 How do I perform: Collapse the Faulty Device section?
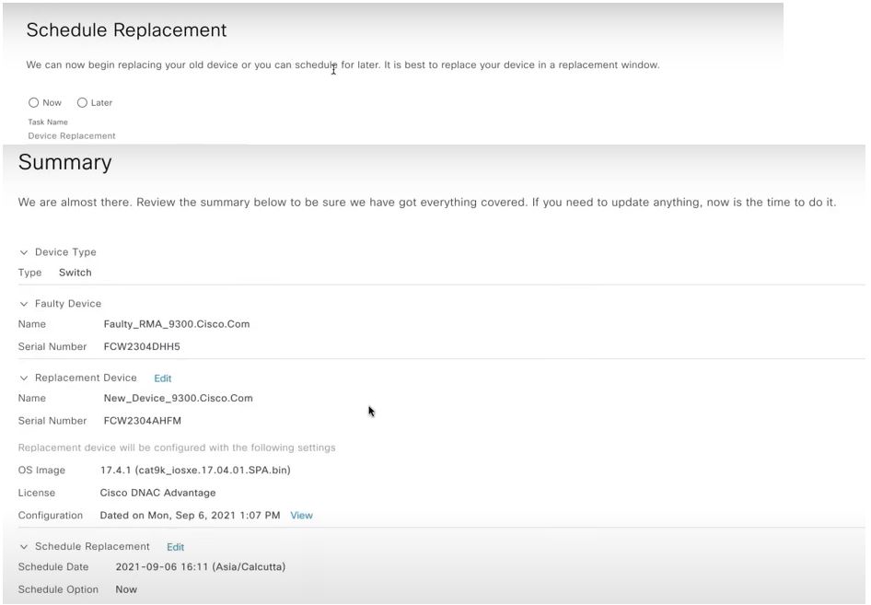[23, 303]
